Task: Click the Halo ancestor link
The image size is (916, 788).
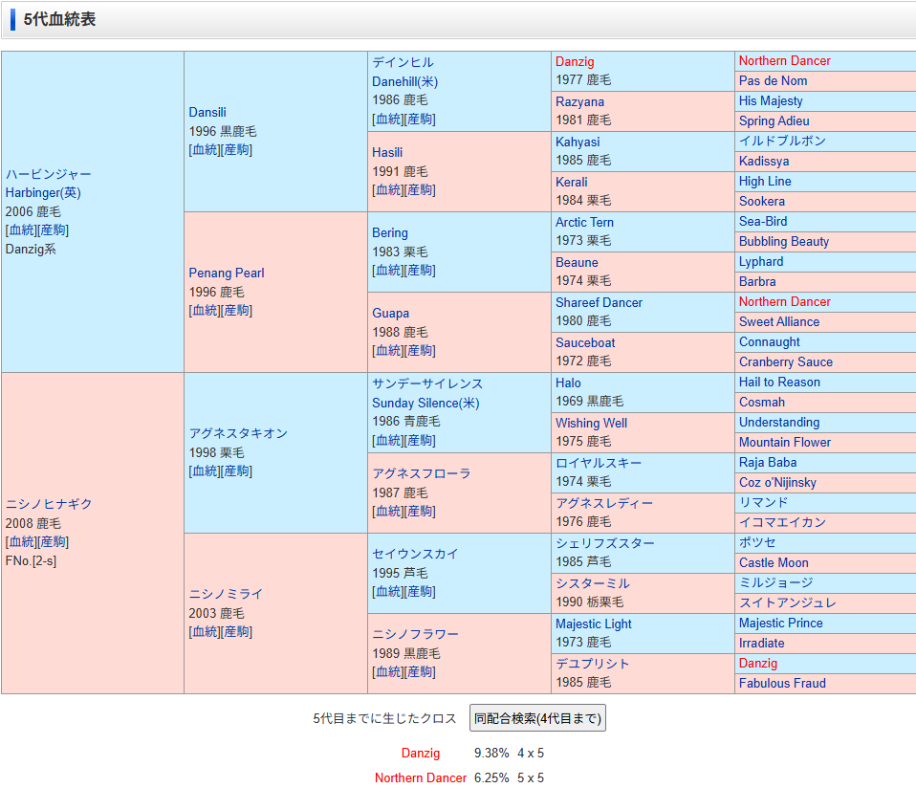Action: [x=568, y=383]
